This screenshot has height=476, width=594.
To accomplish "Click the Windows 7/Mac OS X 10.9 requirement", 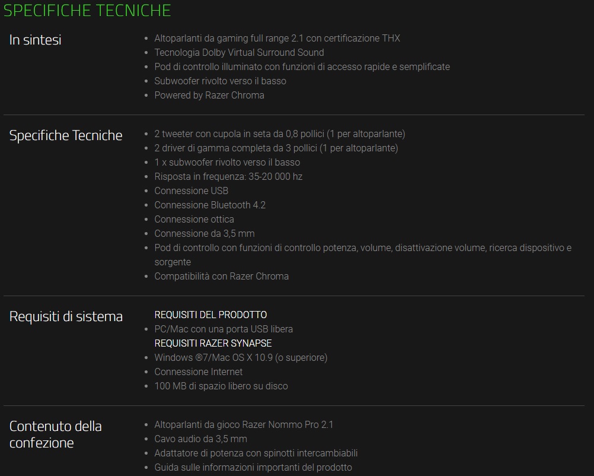I will (x=241, y=357).
